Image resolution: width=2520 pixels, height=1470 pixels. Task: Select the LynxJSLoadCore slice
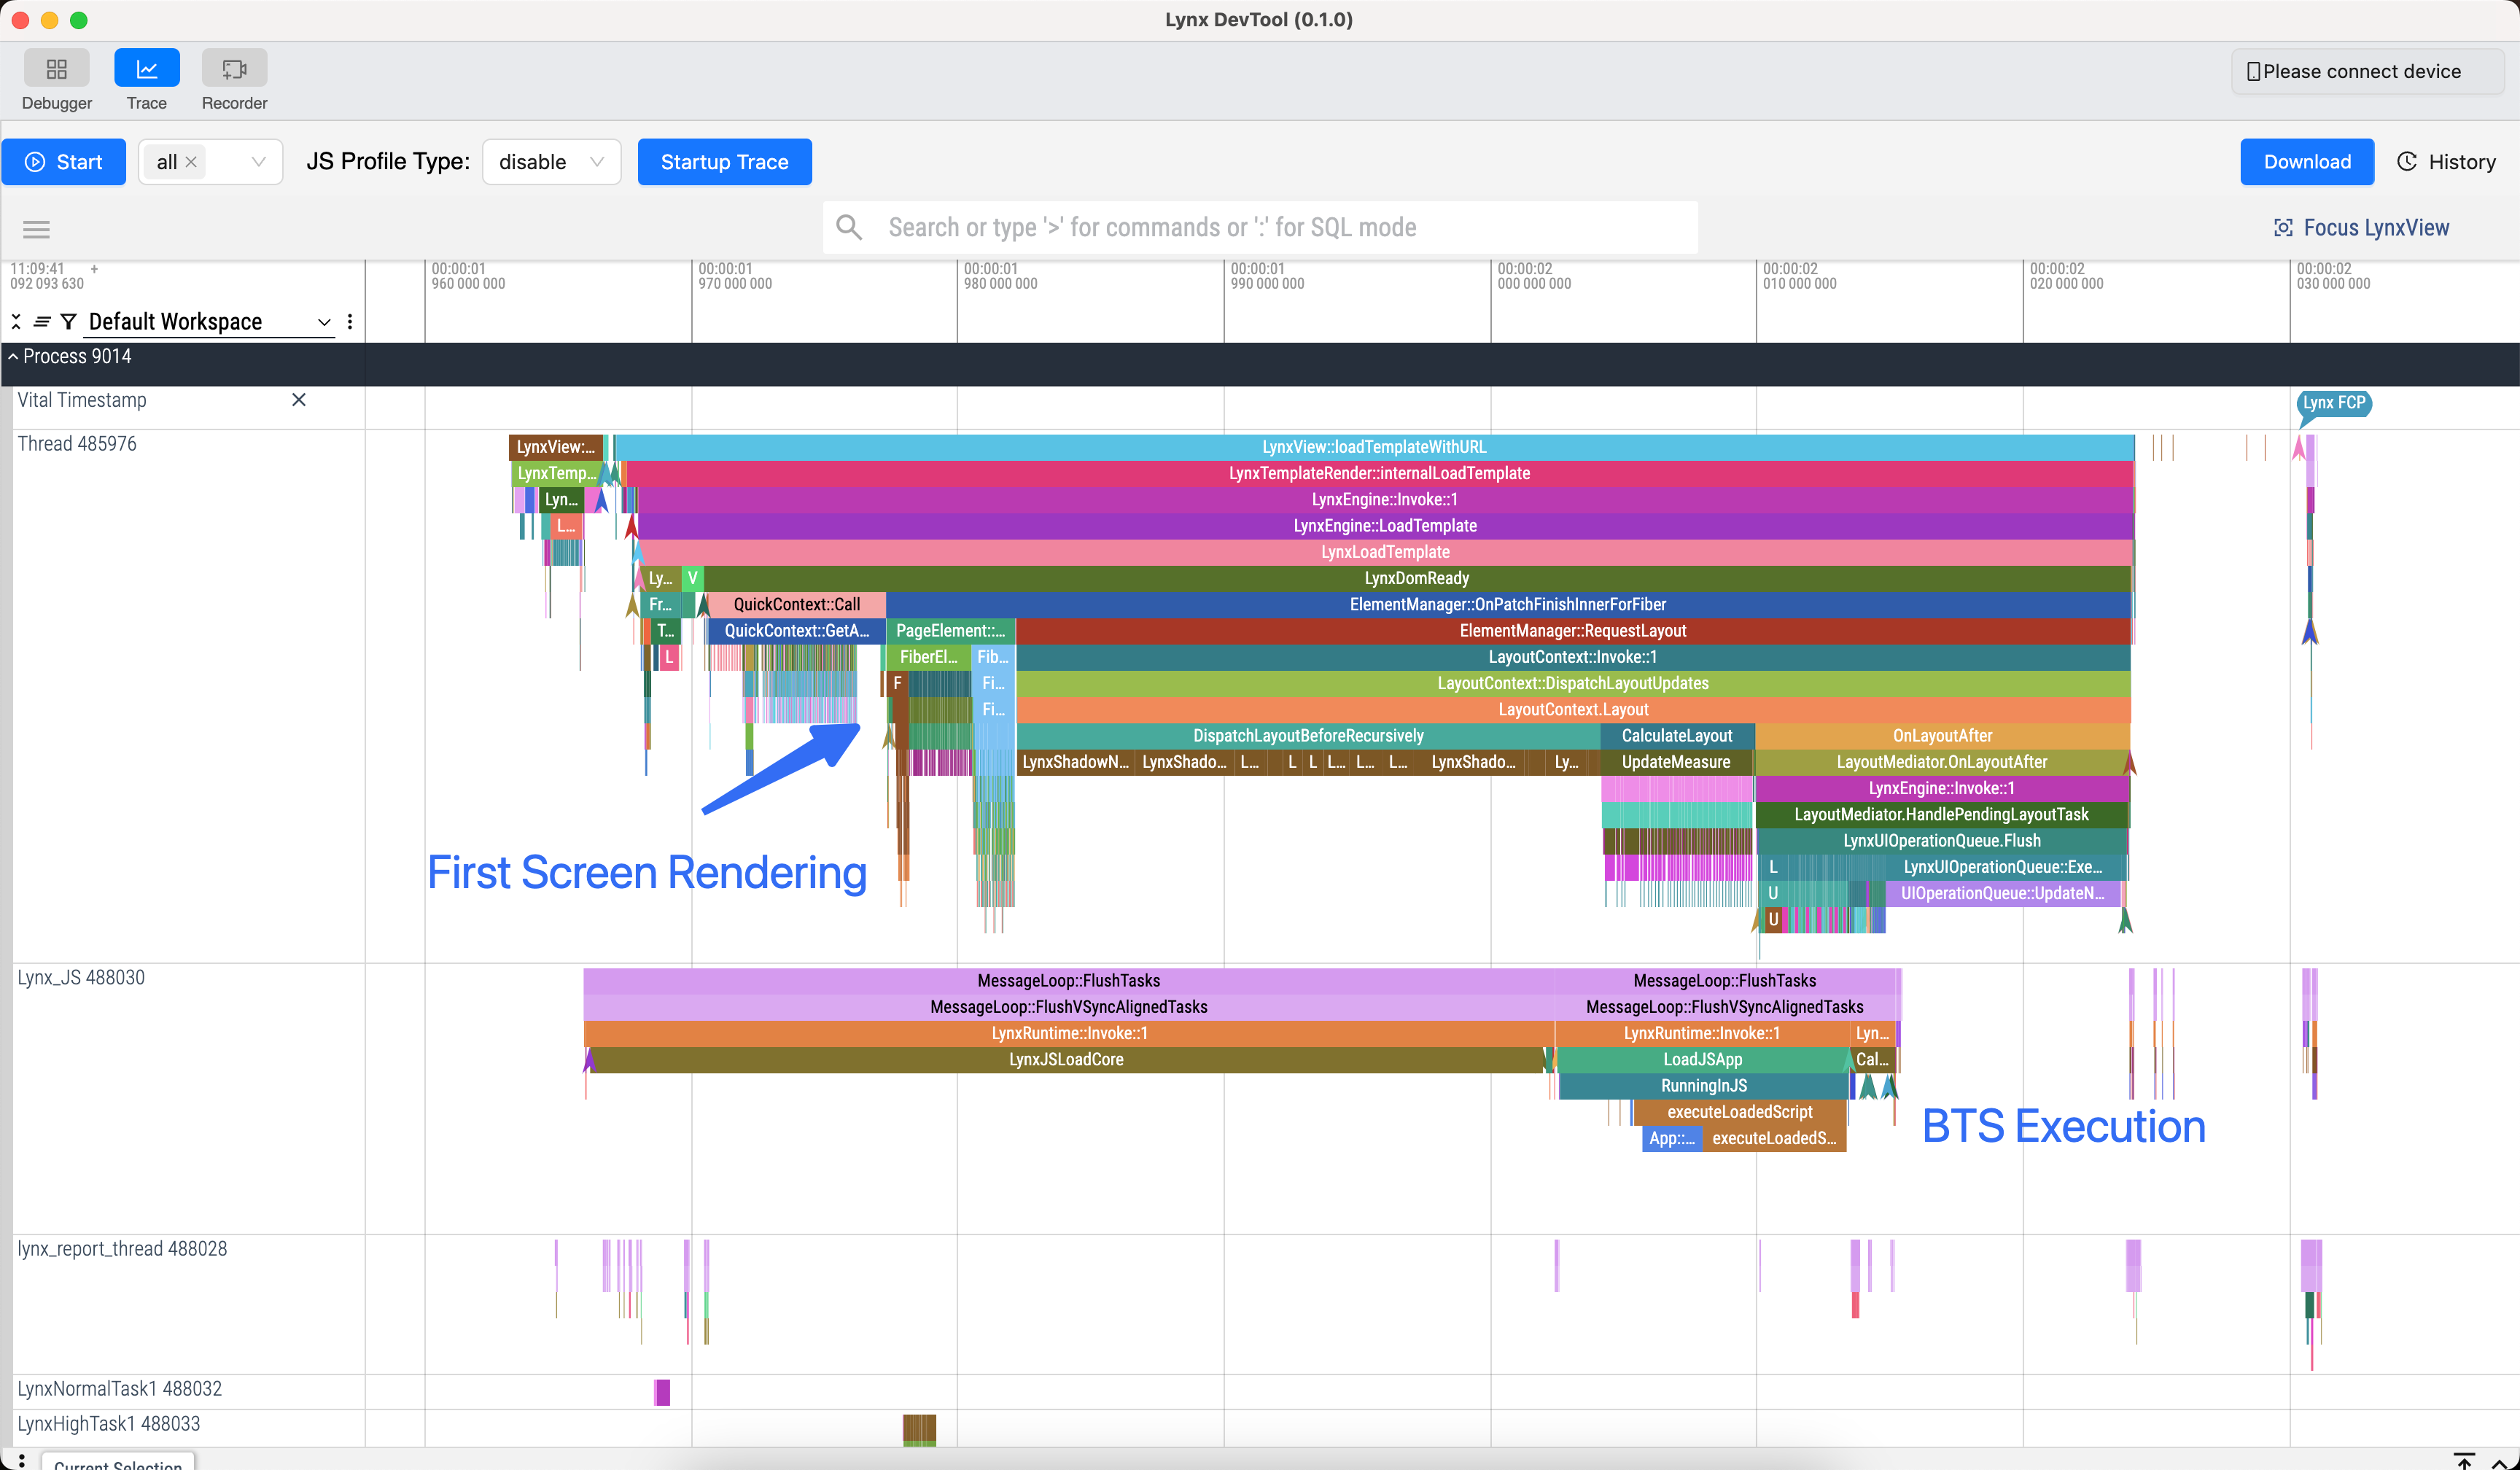(x=1066, y=1059)
